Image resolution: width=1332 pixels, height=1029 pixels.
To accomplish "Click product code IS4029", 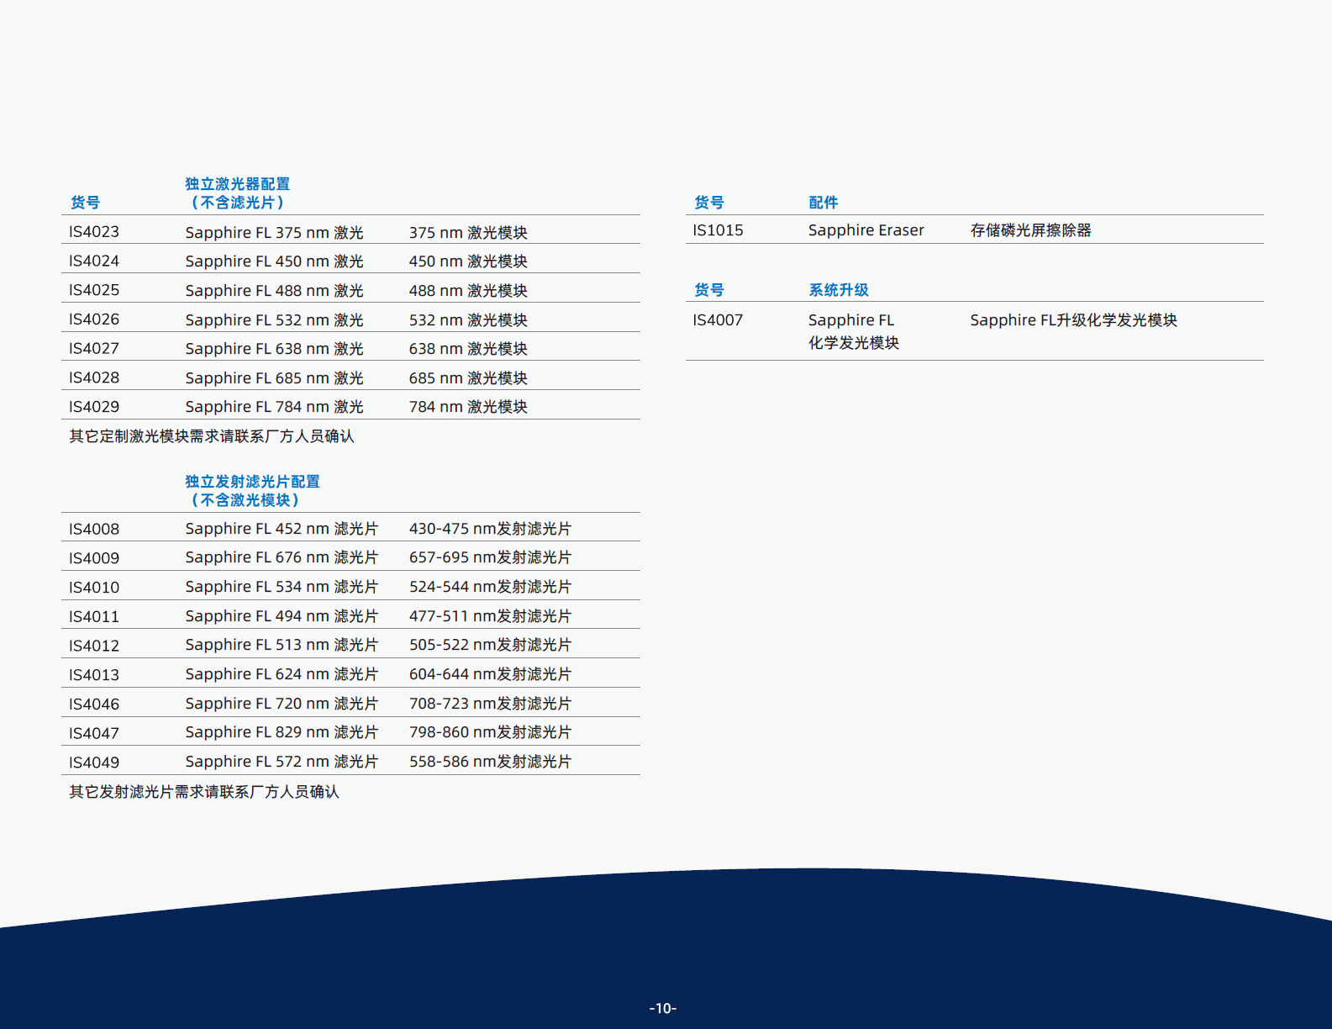I will 94,407.
